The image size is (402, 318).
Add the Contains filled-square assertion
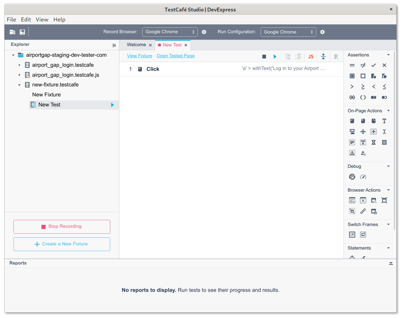[x=352, y=76]
